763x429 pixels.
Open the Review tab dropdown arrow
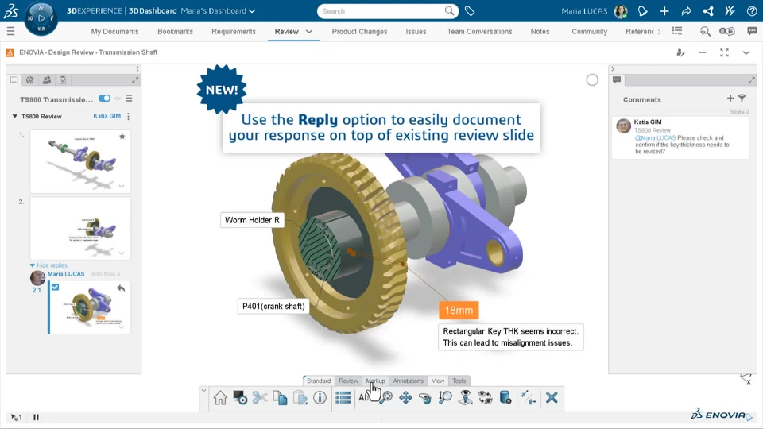309,32
